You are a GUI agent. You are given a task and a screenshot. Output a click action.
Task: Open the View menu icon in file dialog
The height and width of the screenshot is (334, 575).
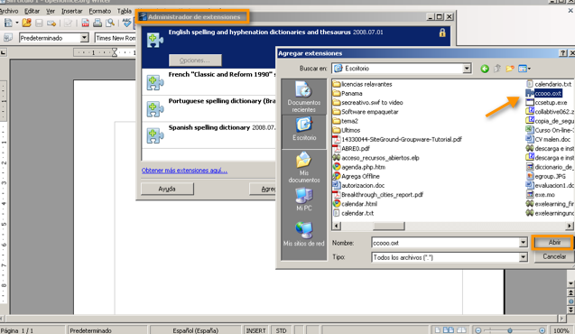point(524,69)
